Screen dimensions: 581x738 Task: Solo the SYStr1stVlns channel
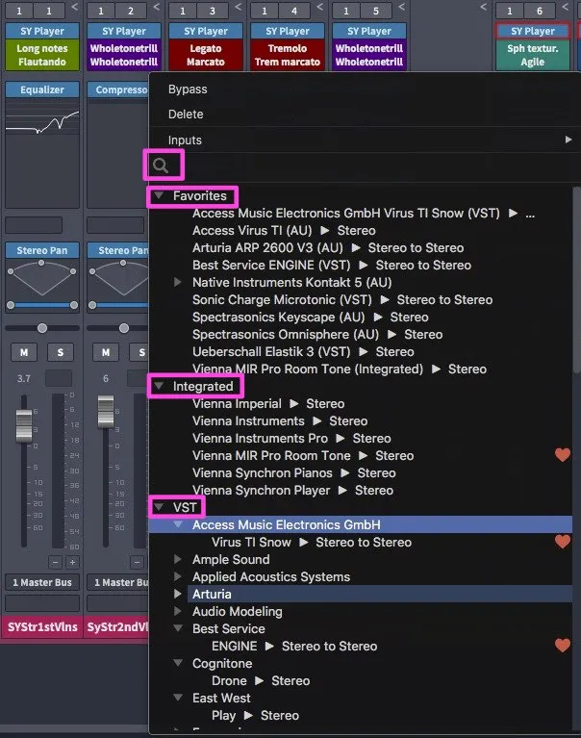click(x=61, y=352)
